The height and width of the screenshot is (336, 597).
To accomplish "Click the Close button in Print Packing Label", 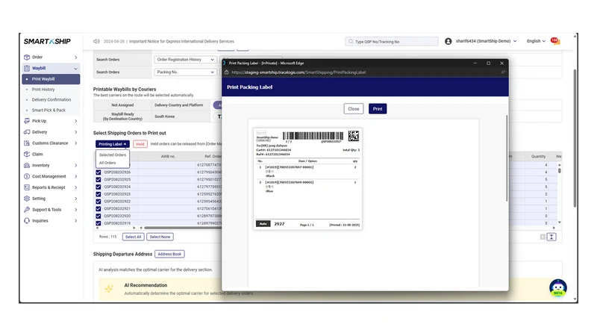I will click(x=353, y=109).
